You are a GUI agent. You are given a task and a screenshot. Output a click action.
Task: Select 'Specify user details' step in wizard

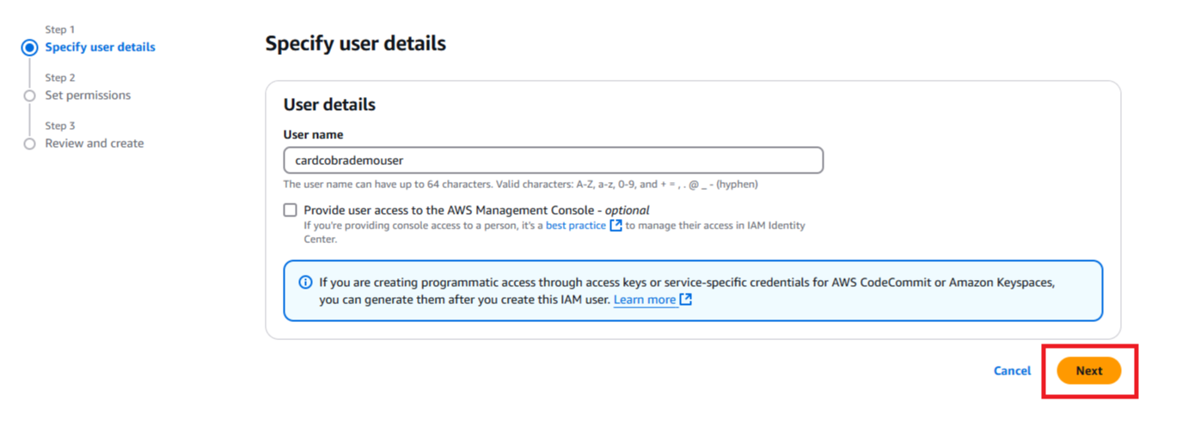(x=100, y=47)
